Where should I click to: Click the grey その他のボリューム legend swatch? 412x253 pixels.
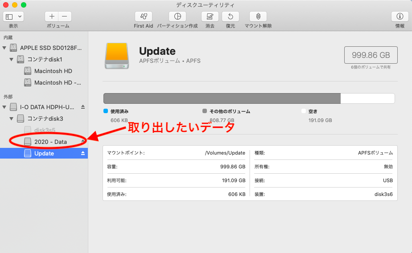pyautogui.click(x=205, y=111)
